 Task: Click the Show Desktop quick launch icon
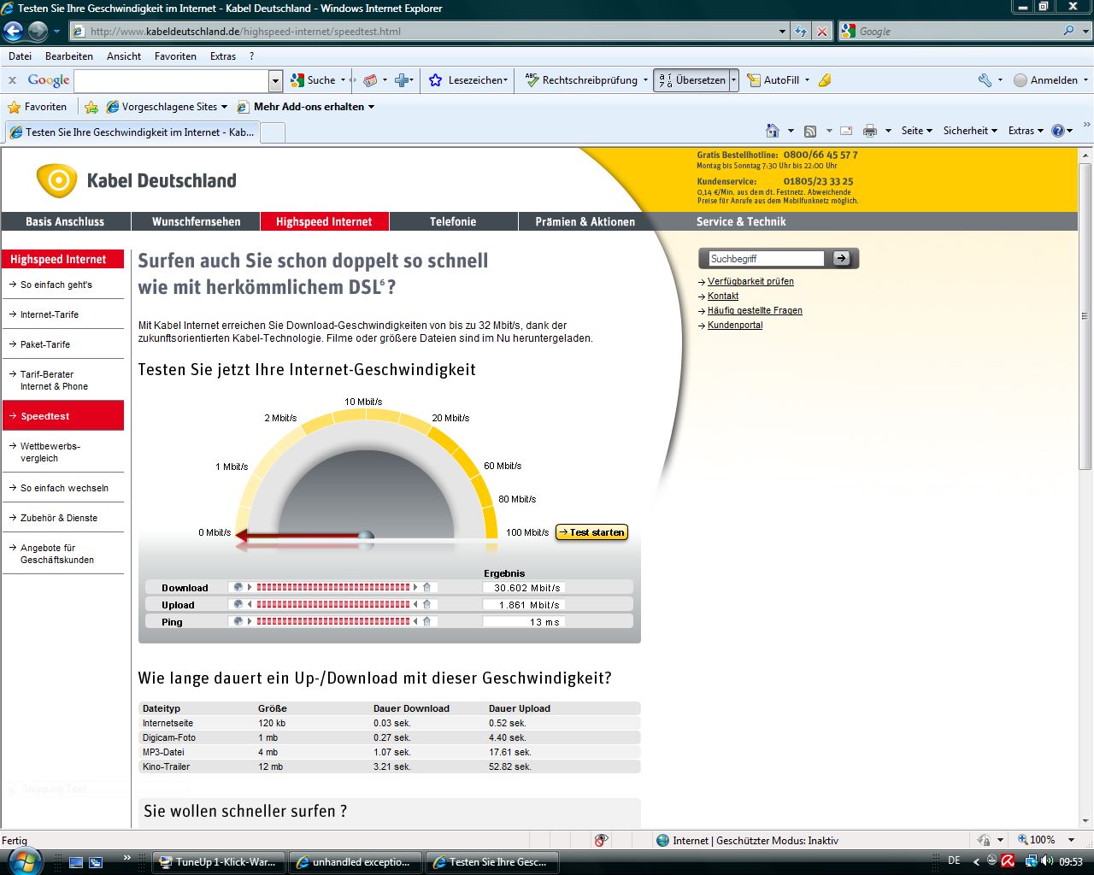pyautogui.click(x=76, y=862)
